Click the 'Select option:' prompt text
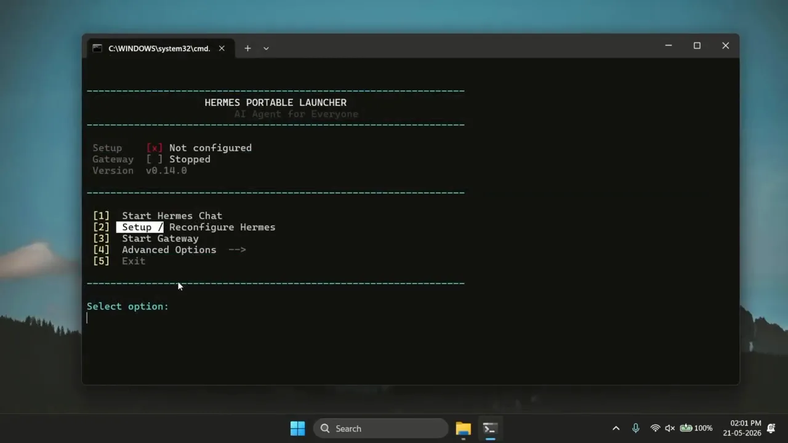 [127, 306]
